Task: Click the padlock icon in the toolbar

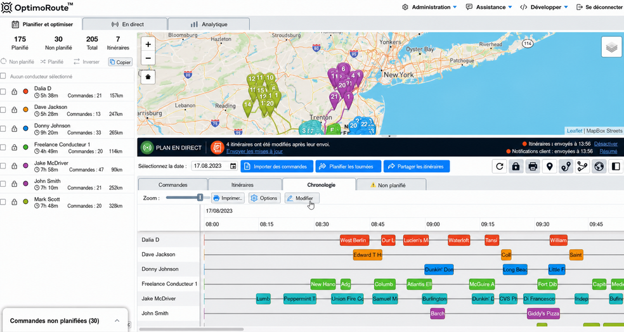Action: (516, 167)
